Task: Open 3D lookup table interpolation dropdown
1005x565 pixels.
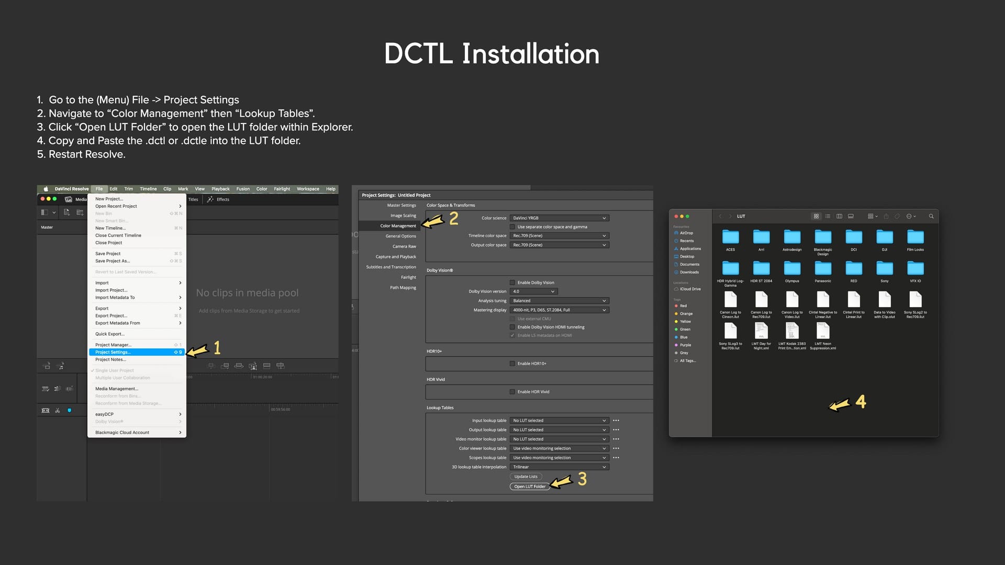Action: coord(559,467)
